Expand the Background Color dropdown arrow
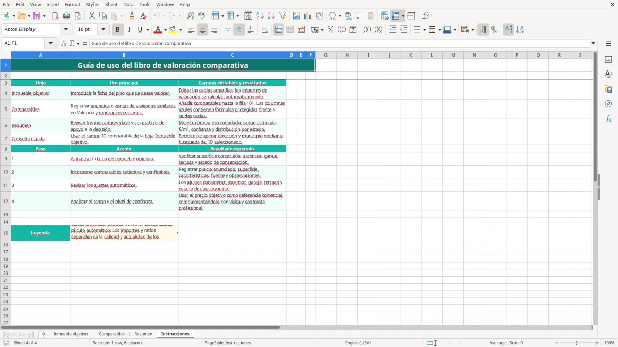This screenshot has height=347, width=618. [x=181, y=30]
